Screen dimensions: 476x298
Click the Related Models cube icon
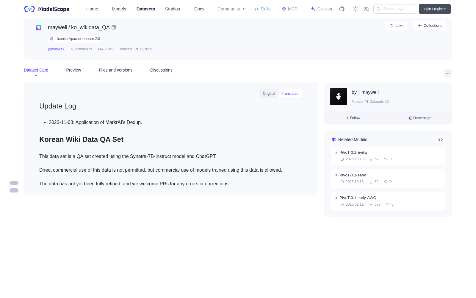[x=334, y=139]
